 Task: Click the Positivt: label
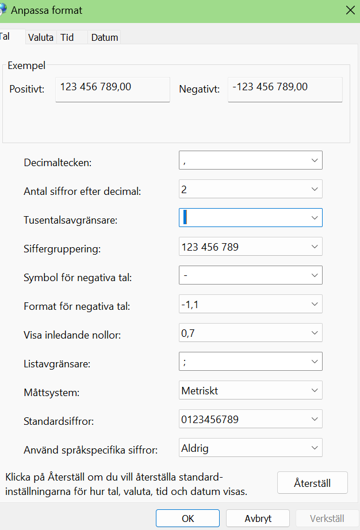(26, 89)
